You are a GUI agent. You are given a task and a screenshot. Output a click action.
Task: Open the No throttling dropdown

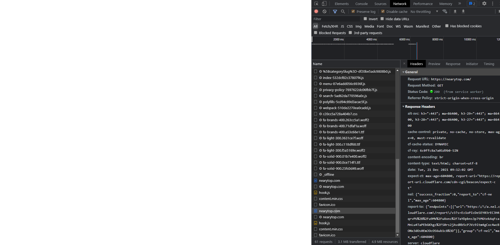point(424,12)
